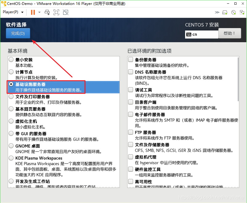Viewport: 247px width, 203px height.
Task: Minimize the VMware Player window
Action: pos(228,3)
